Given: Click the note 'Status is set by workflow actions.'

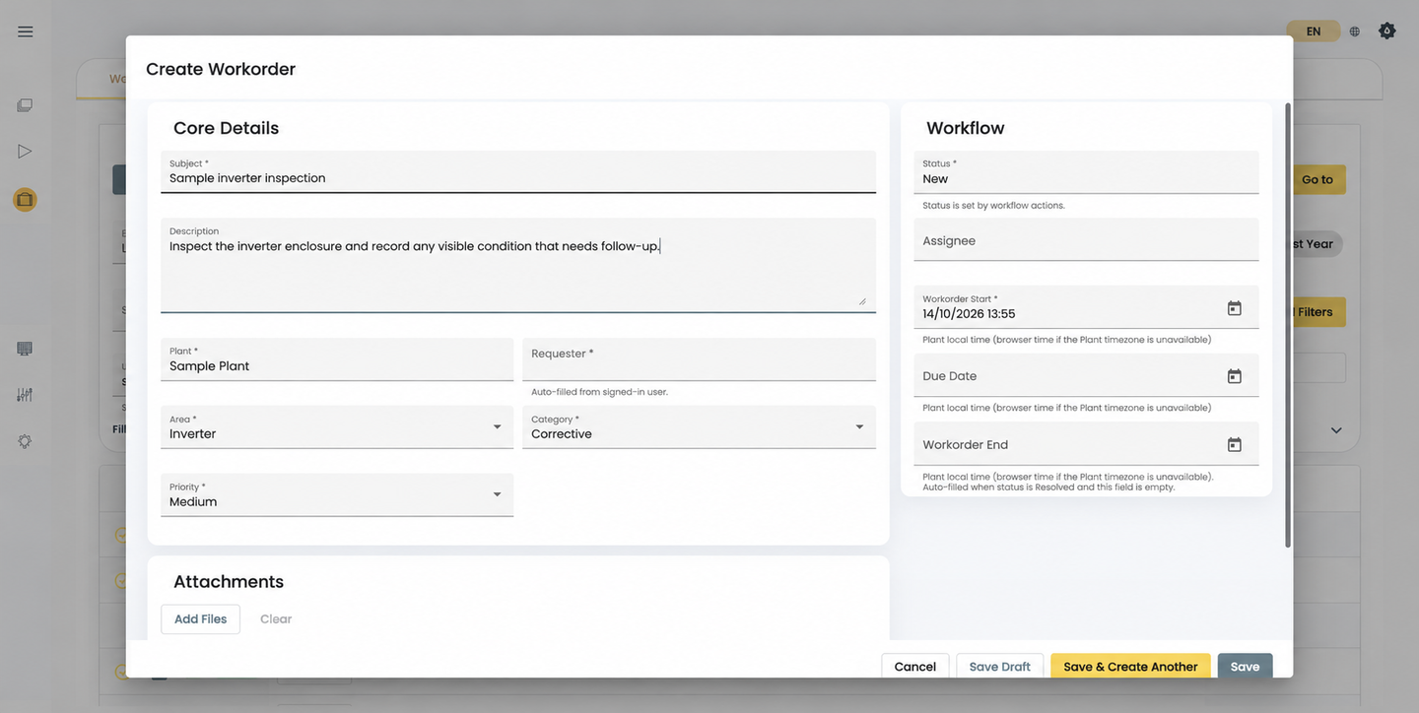Looking at the screenshot, I should pos(993,206).
